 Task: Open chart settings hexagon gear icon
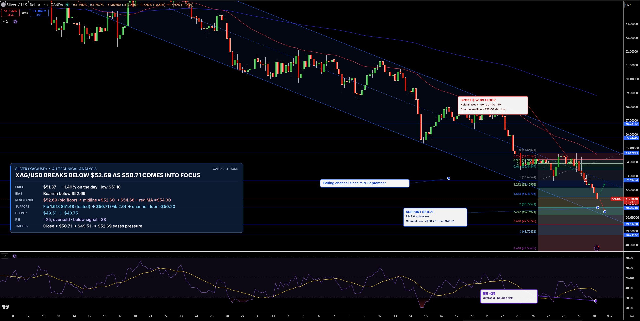[x=632, y=316]
